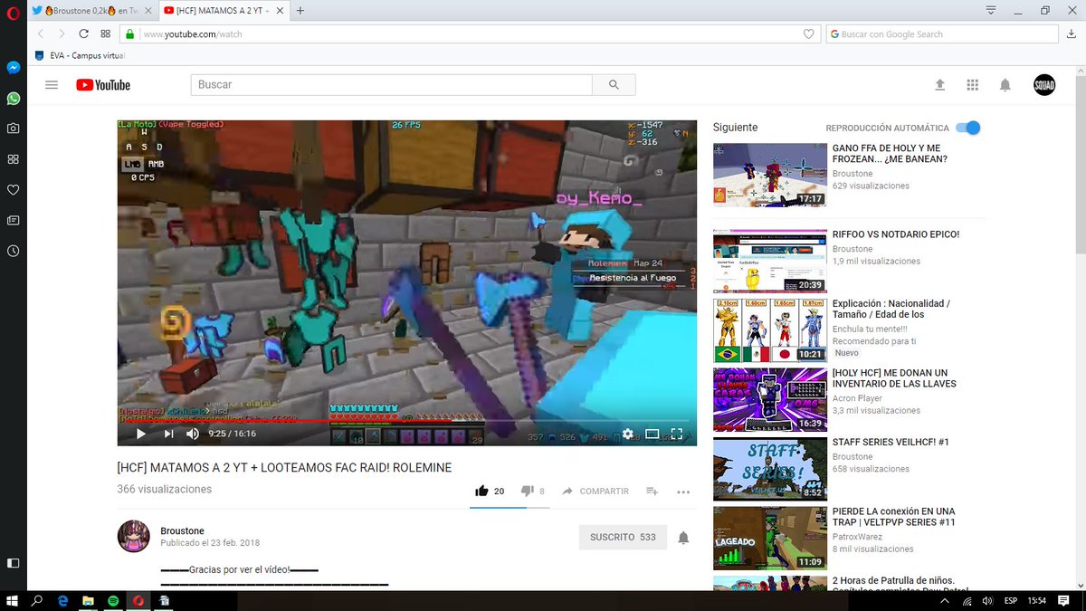1086x611 pixels.
Task: Close the Broustone Twitter tab
Action: pyautogui.click(x=148, y=11)
